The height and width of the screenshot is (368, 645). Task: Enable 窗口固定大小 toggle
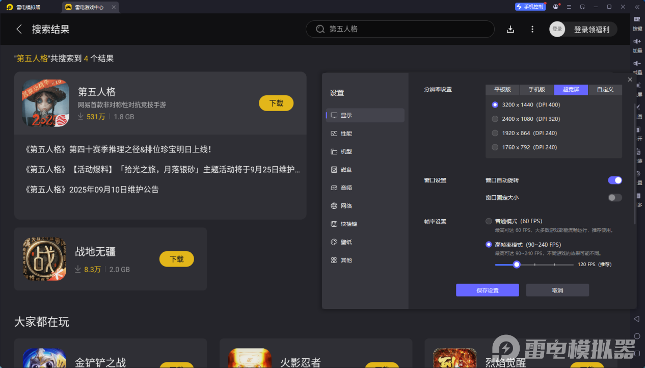pyautogui.click(x=614, y=197)
